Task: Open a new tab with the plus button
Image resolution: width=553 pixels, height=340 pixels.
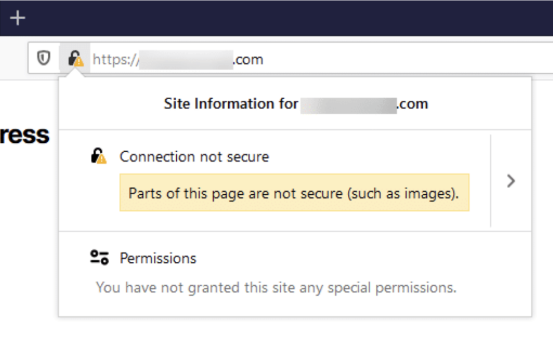Action: pyautogui.click(x=17, y=18)
